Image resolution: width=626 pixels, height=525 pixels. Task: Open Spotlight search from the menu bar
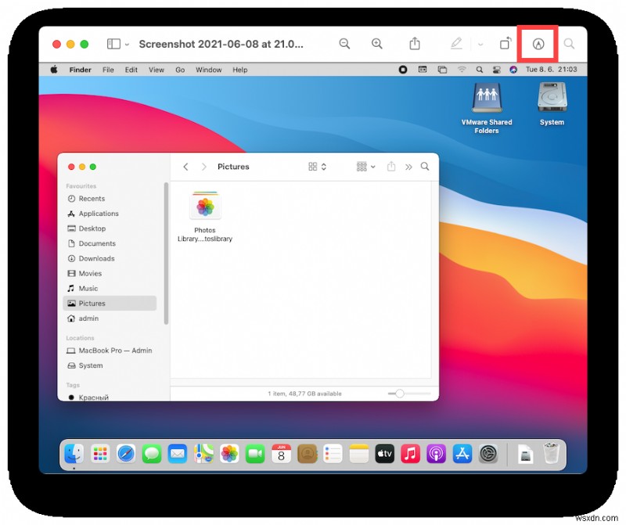[480, 69]
